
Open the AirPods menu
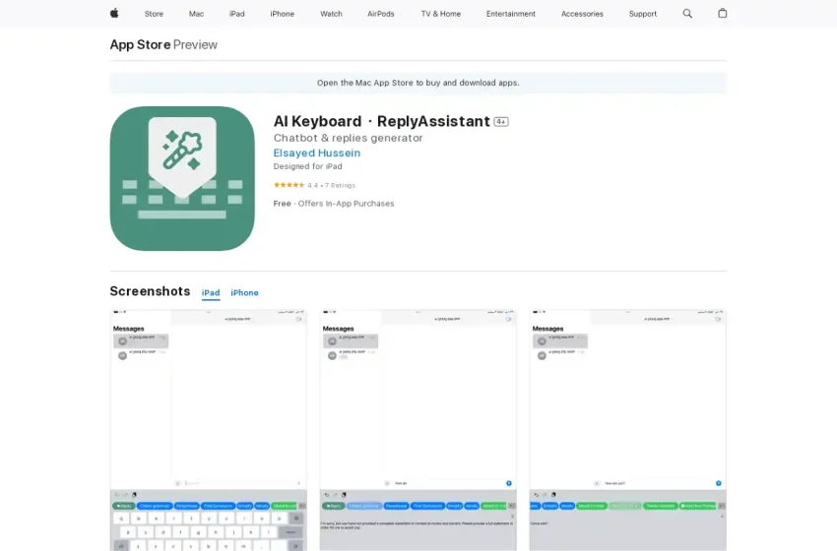(x=381, y=14)
